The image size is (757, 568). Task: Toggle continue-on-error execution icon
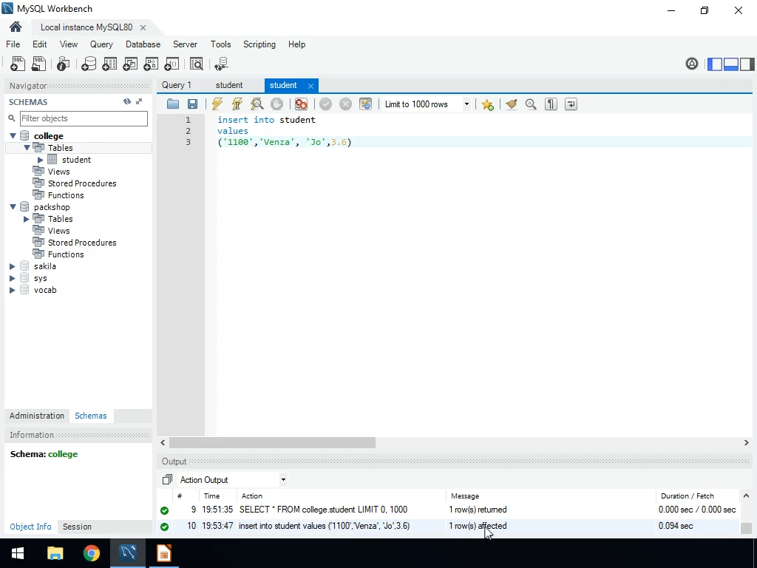pos(301,104)
